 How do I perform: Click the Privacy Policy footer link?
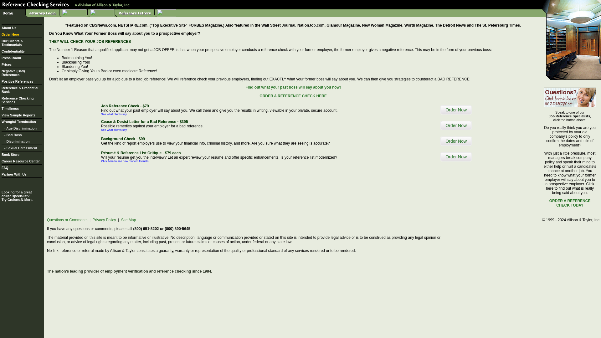click(x=105, y=220)
